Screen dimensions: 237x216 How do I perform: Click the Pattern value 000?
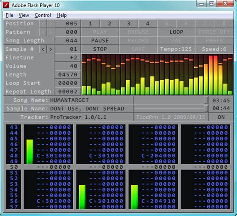tap(68, 32)
